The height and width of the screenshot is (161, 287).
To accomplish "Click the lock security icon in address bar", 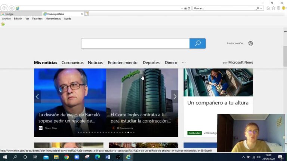I will point(185,8).
